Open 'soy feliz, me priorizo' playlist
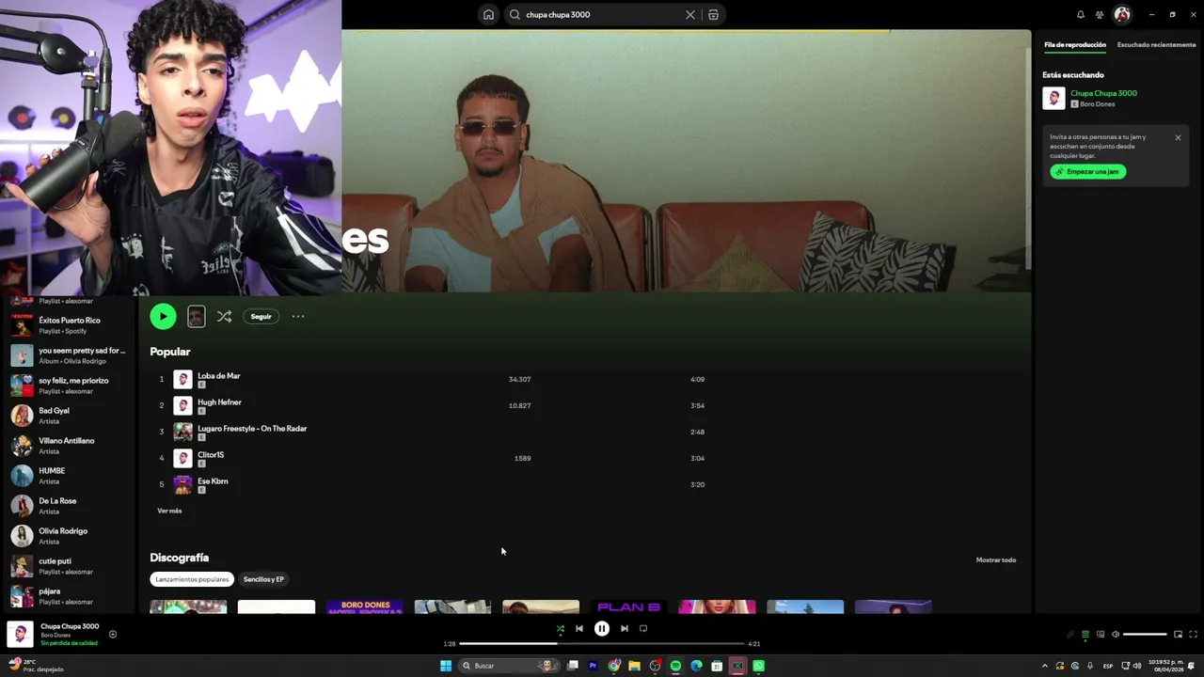This screenshot has width=1204, height=677. (68, 386)
